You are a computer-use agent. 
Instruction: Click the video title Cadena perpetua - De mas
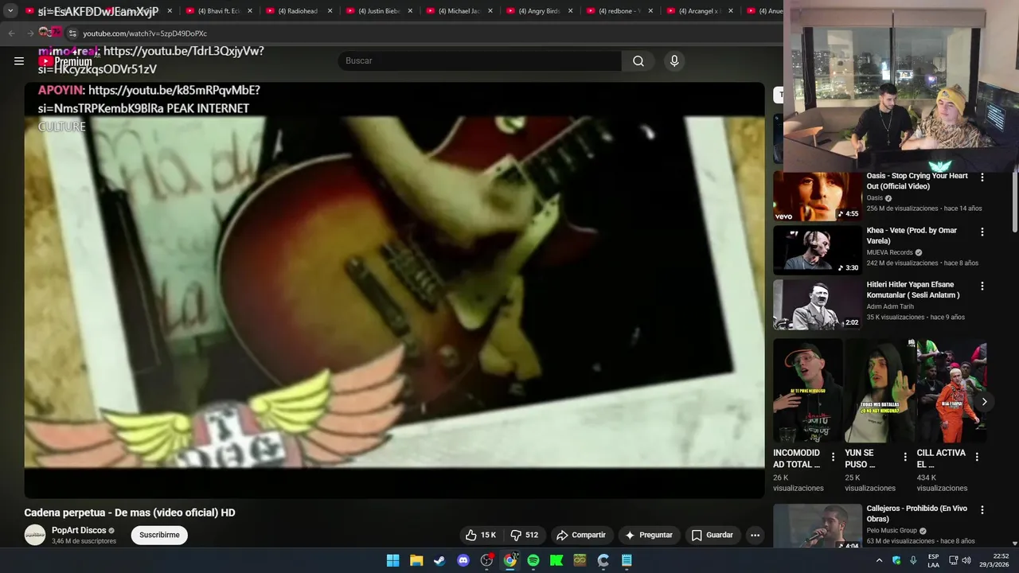coord(130,513)
